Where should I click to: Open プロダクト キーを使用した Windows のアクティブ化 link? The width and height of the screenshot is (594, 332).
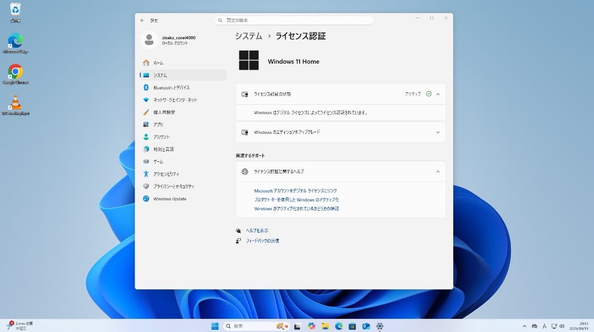296,200
